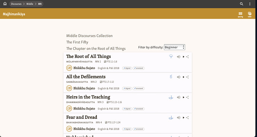Image resolution: width=257 pixels, height=137 pixels.
Task: Click aligned badge on The Root of All Things
Action: (127, 68)
